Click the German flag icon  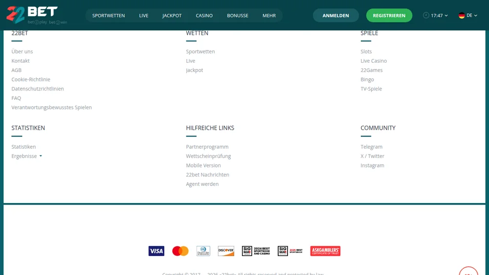(462, 15)
